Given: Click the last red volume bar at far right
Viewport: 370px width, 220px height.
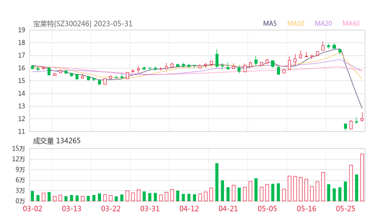Looking at the screenshot, I should tap(362, 177).
